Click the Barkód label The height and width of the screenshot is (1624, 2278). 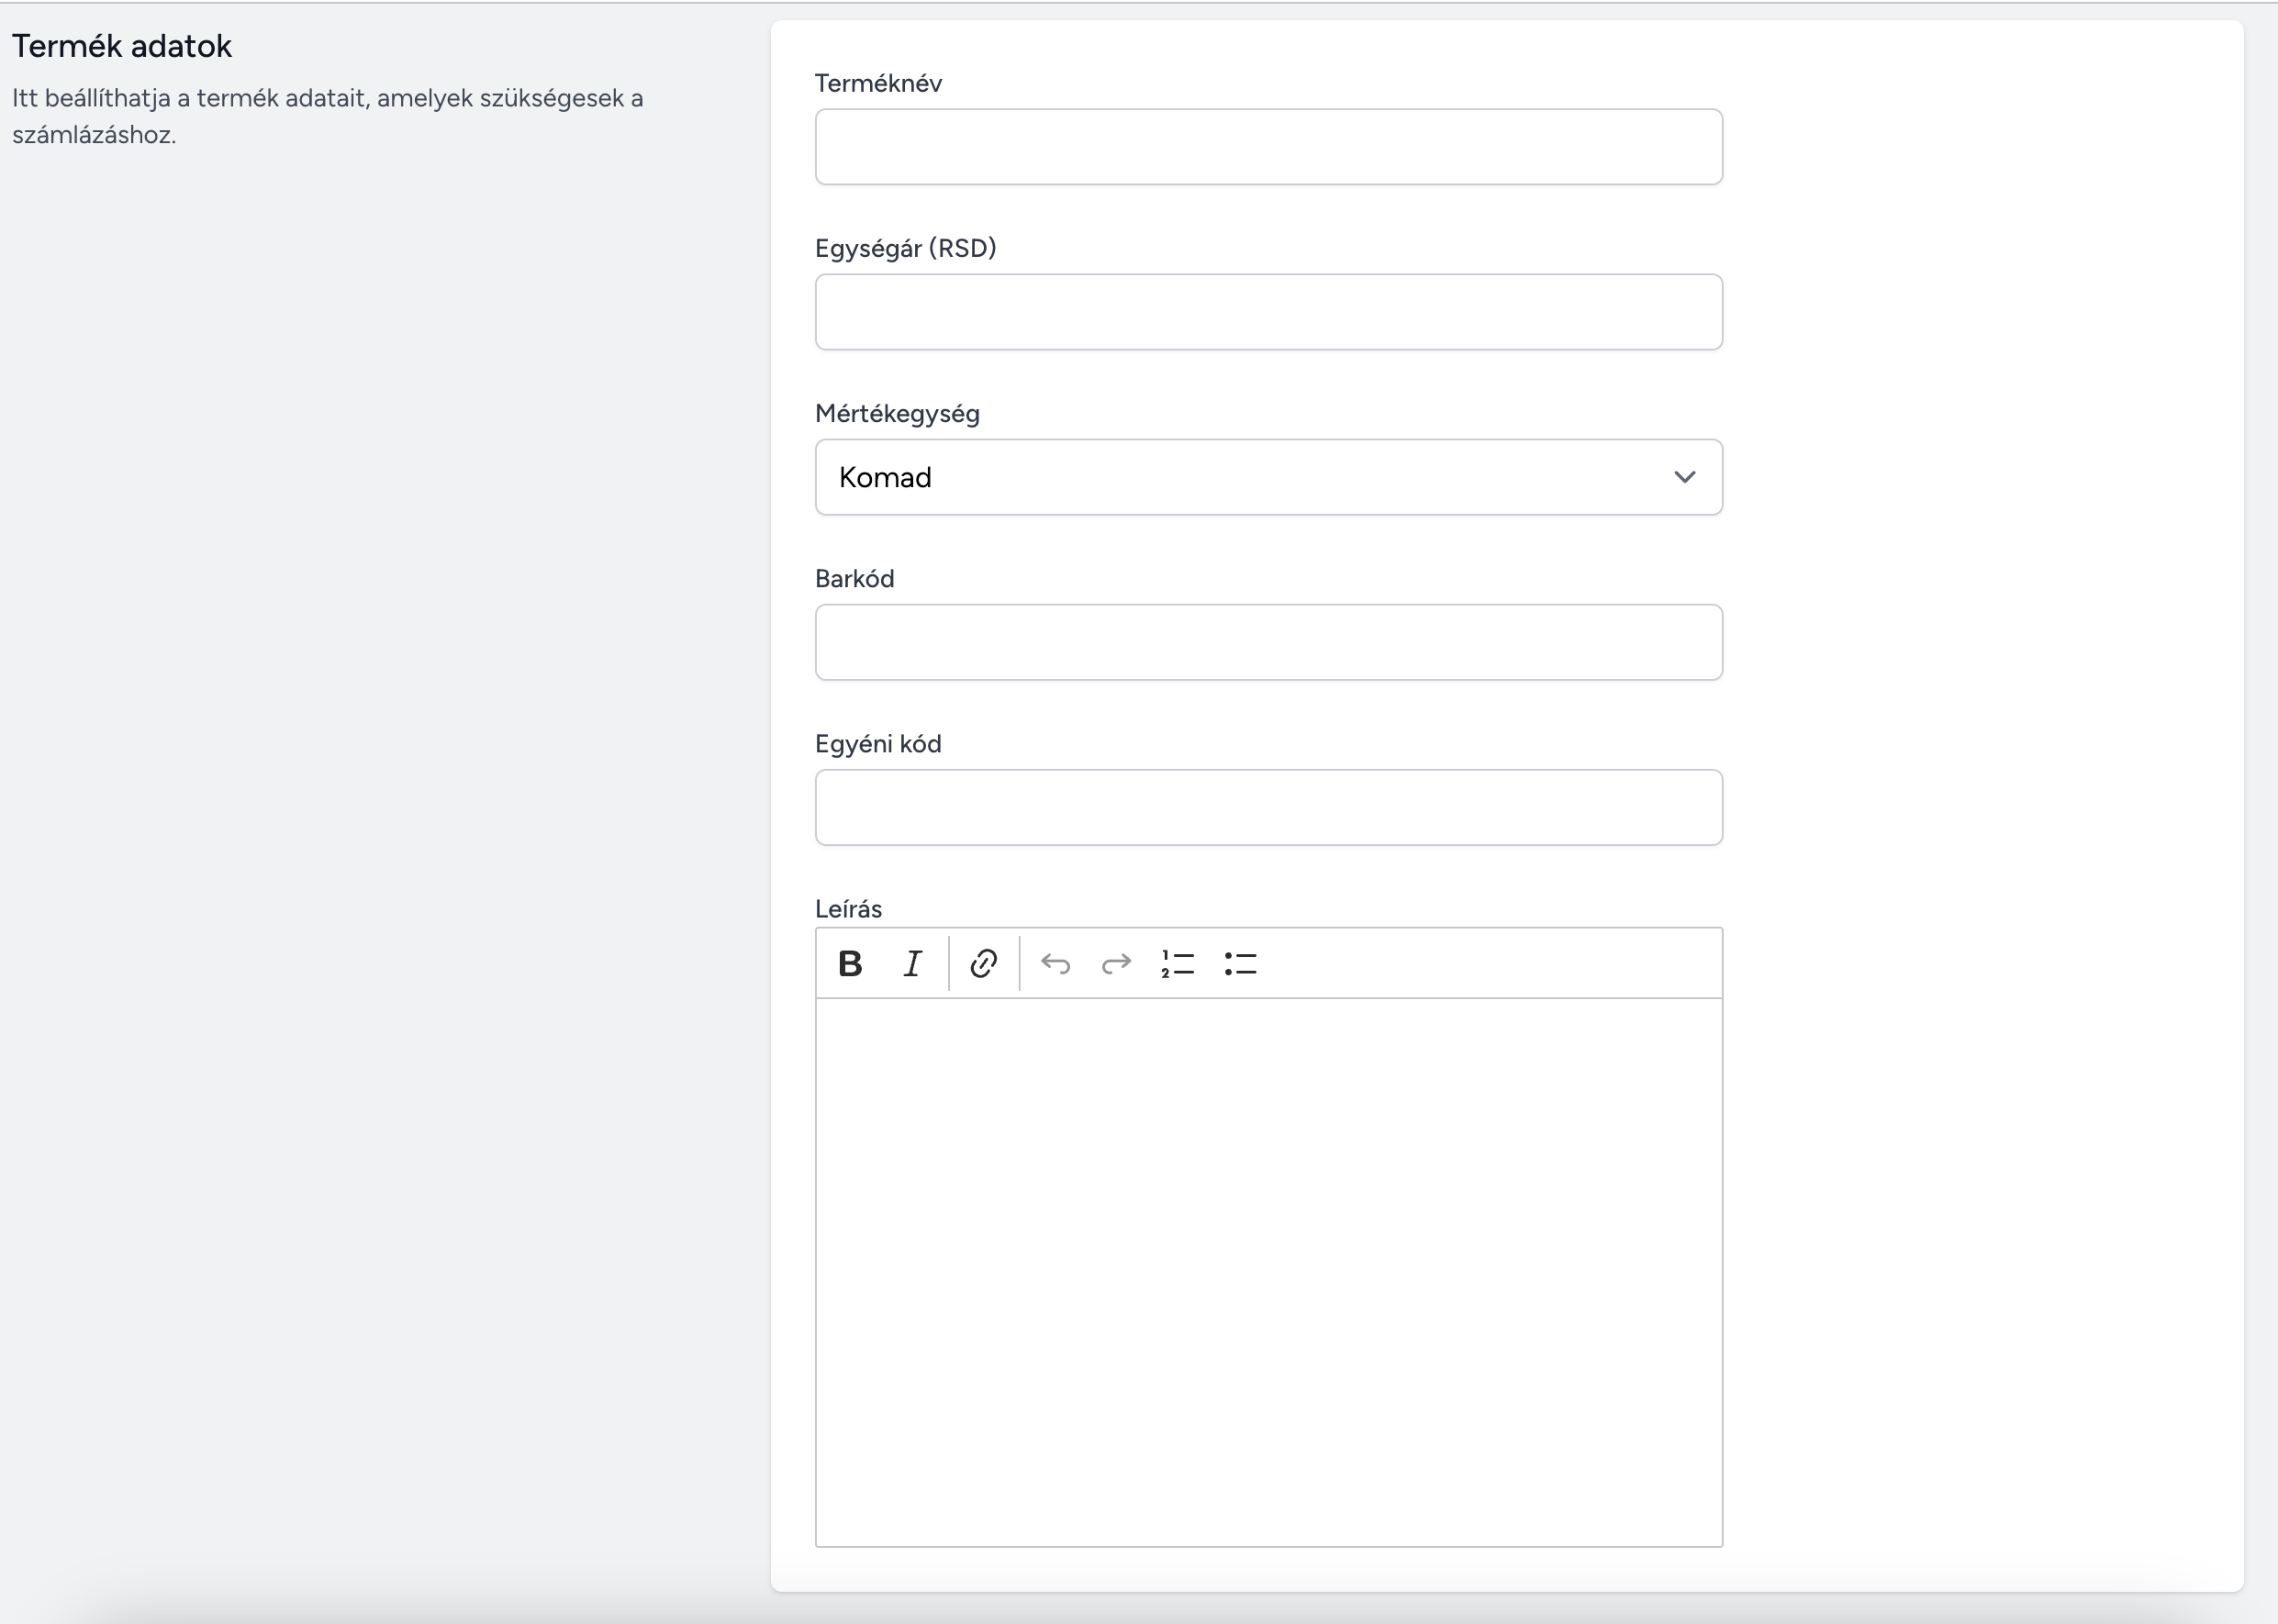click(854, 578)
